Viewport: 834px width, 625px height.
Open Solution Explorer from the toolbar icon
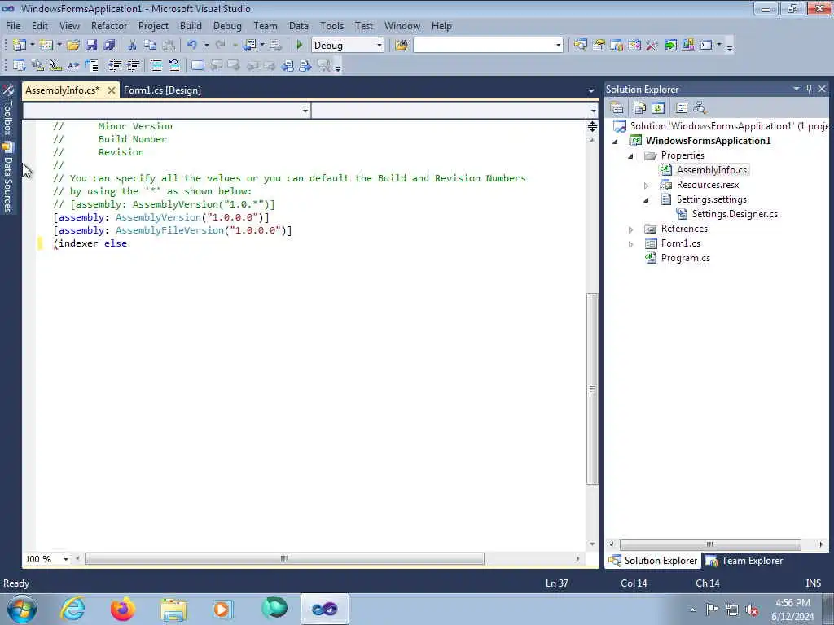tap(580, 46)
